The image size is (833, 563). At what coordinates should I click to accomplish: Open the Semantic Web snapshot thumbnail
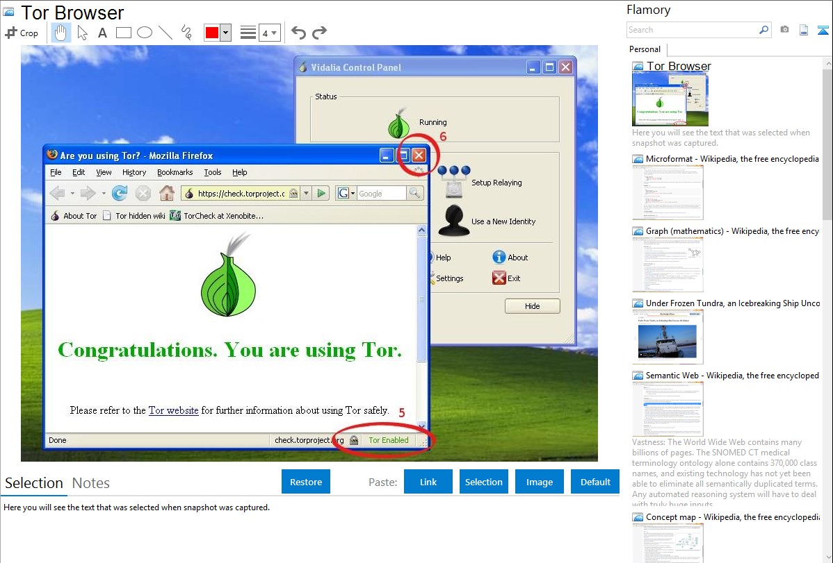tap(668, 409)
